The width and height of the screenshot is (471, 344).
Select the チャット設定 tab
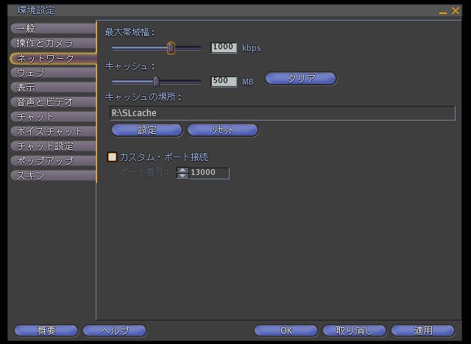53,146
